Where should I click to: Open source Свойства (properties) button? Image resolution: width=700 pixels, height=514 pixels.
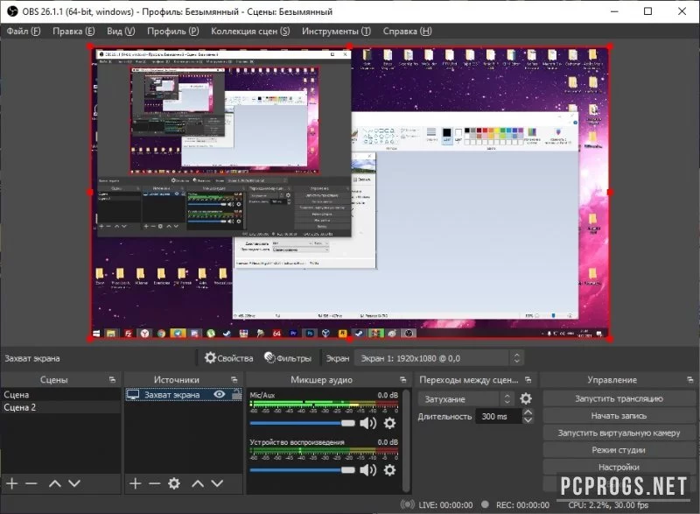coord(228,358)
